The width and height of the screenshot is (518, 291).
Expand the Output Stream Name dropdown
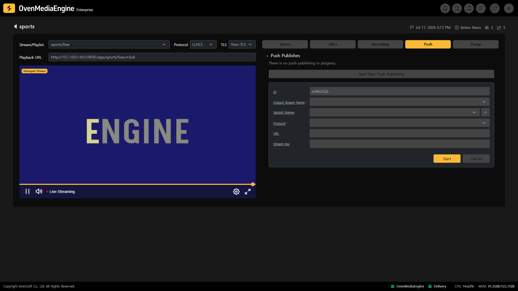pos(399,102)
